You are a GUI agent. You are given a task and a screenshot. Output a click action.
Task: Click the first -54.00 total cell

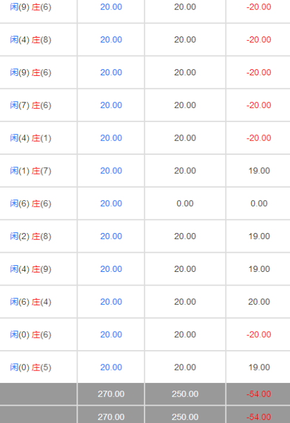tap(259, 394)
